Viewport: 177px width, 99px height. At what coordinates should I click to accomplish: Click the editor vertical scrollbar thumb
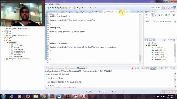pos(140,58)
